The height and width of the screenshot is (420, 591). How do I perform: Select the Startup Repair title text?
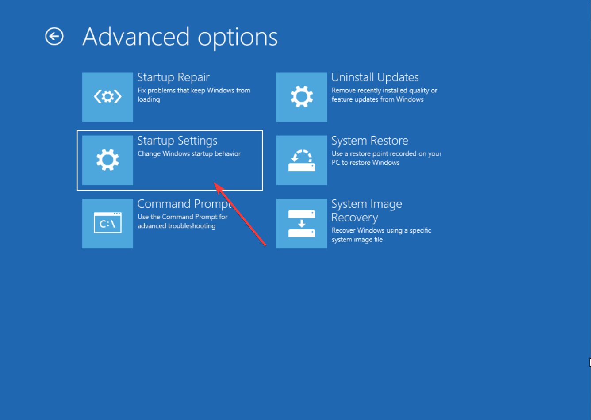173,77
